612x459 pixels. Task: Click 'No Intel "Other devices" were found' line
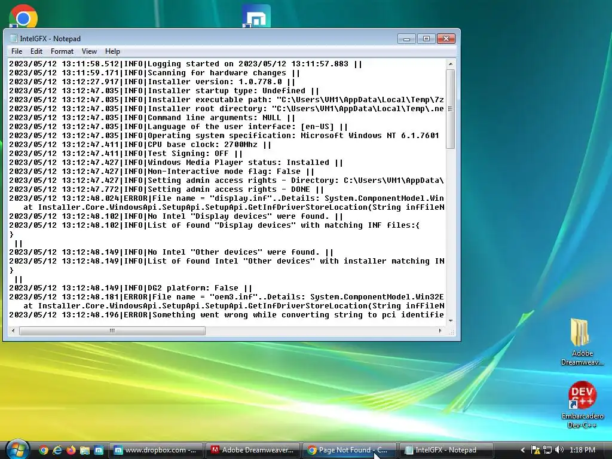[172, 252]
